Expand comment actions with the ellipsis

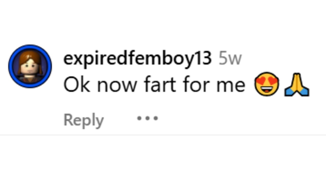click(x=147, y=118)
